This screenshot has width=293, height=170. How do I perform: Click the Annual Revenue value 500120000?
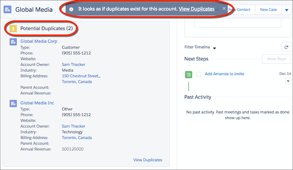[x=73, y=149]
